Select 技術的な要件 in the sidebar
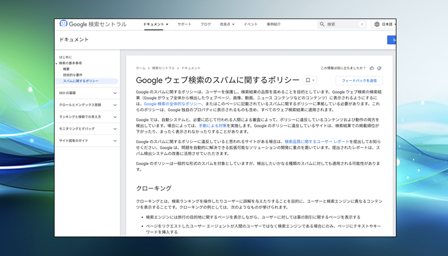Image resolution: width=448 pixels, height=256 pixels. coord(73,75)
